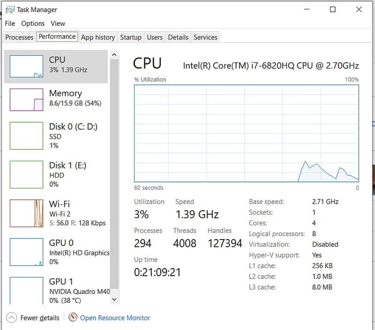Select the CPU mini graph thumbnail
The height and width of the screenshot is (330, 375).
click(x=26, y=66)
